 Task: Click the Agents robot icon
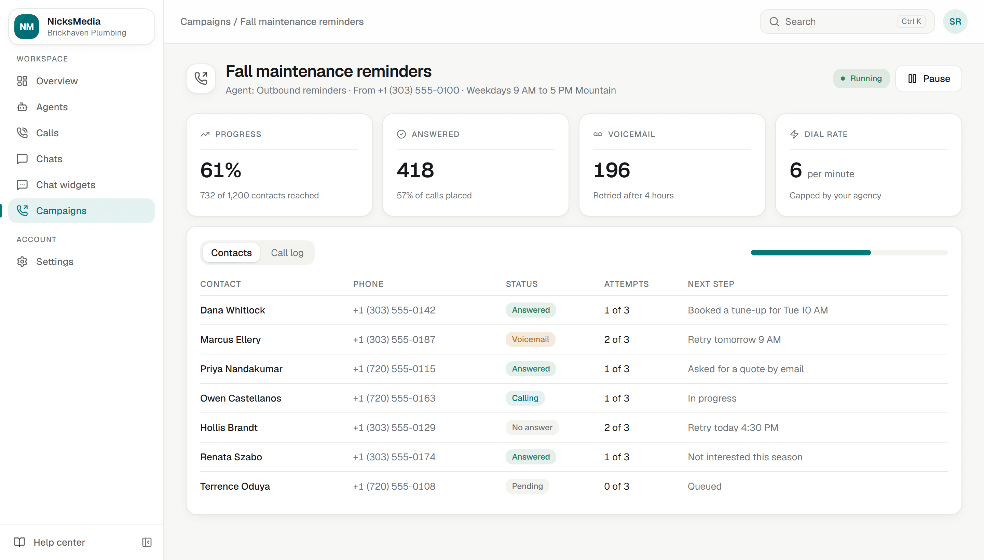(22, 107)
